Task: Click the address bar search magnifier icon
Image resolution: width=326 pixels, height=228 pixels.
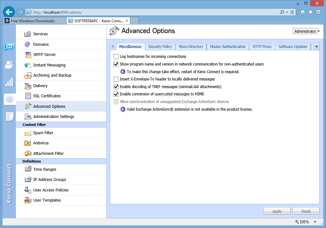Action: [282, 12]
